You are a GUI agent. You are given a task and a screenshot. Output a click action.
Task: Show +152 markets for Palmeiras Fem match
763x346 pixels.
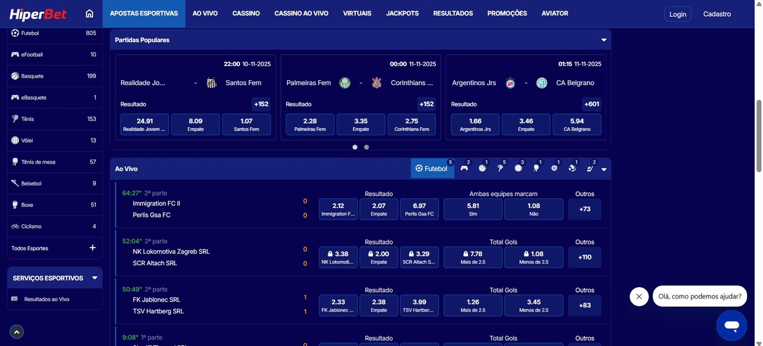[427, 104]
